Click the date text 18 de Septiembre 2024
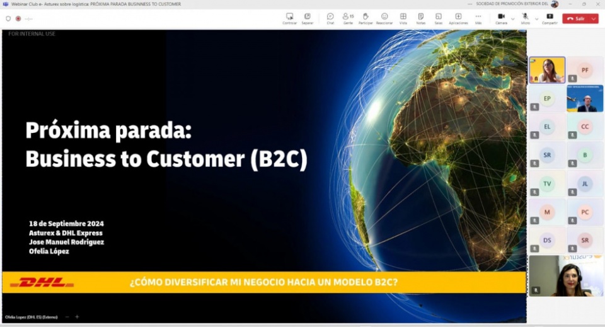This screenshot has height=327, width=605. coord(66,224)
